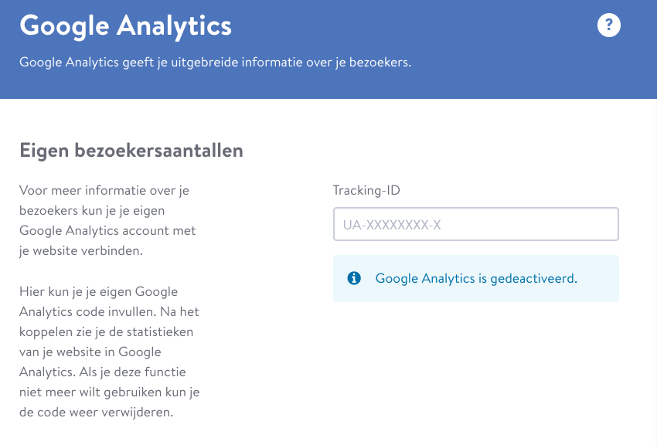The height and width of the screenshot is (445, 657).
Task: Click the line 'koppelen zie je de statistieken'
Action: pos(107,332)
